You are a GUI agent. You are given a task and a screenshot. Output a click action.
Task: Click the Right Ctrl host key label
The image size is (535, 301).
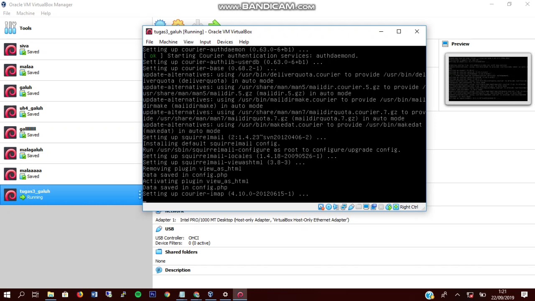409,207
